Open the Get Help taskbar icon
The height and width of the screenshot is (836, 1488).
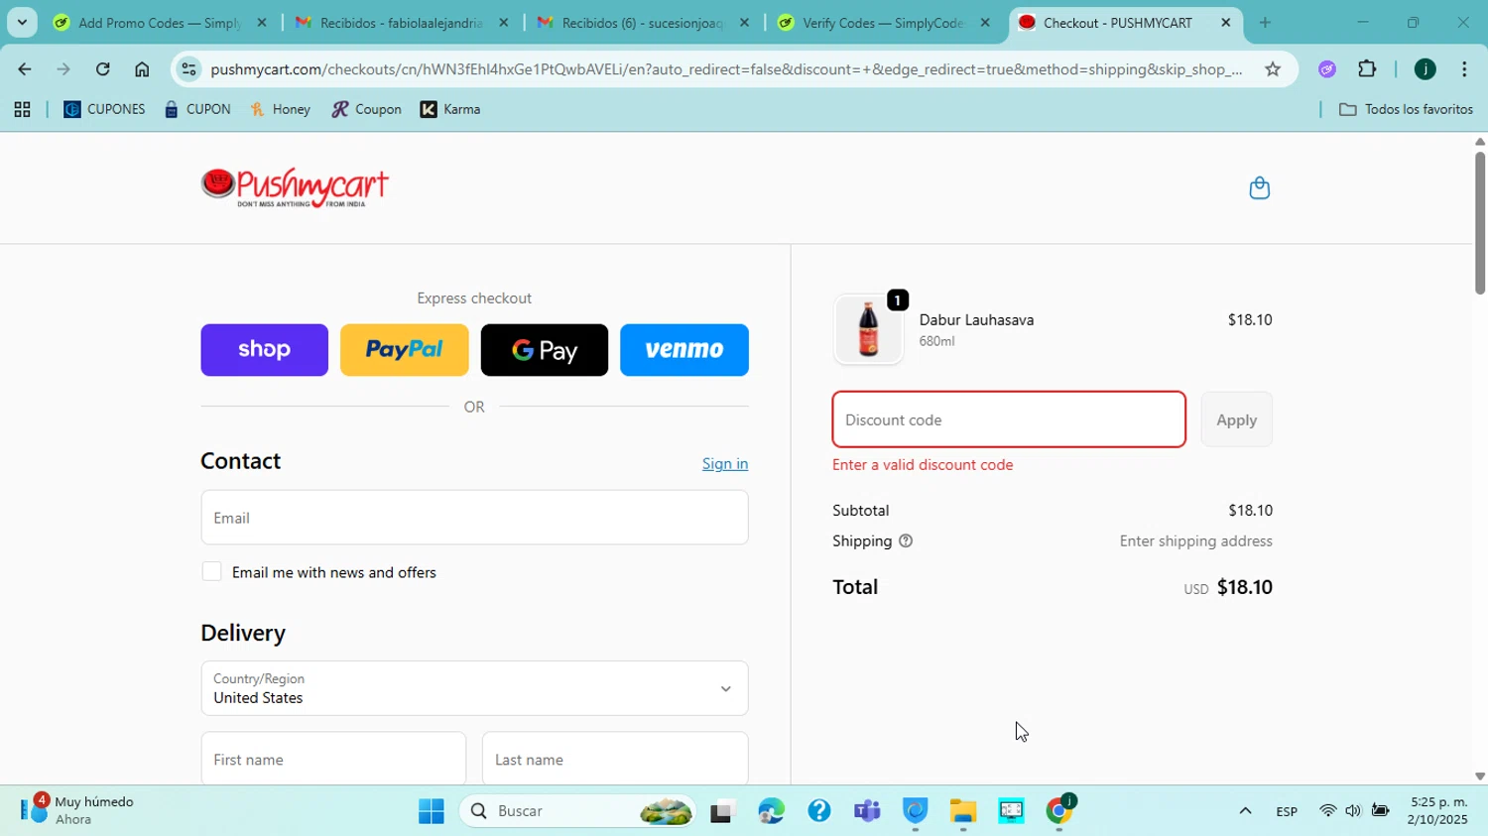tap(819, 811)
